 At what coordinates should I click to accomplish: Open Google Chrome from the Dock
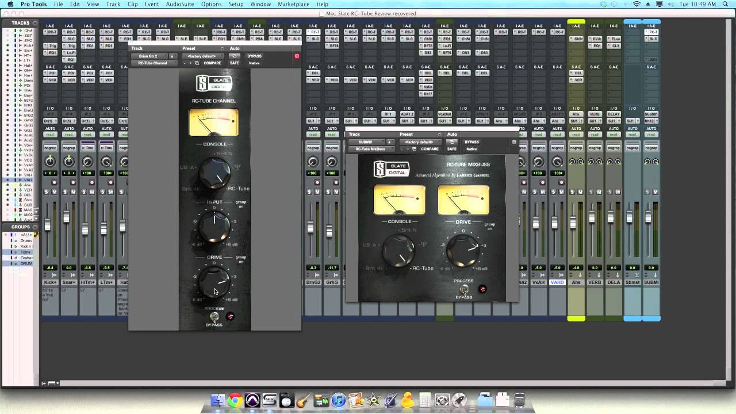pyautogui.click(x=235, y=400)
